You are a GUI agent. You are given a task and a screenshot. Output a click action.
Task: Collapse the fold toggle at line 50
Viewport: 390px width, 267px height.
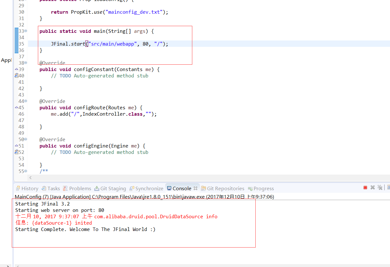coord(26,139)
